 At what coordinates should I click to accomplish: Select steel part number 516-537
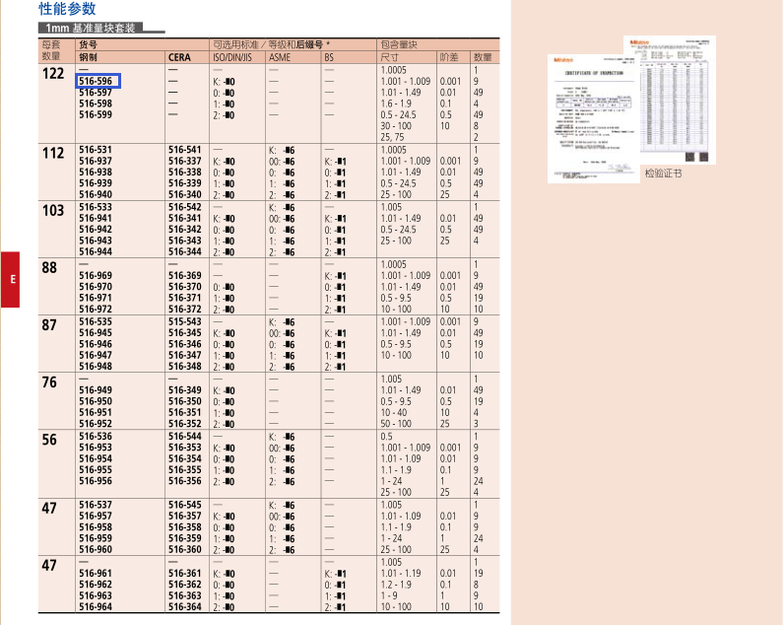[96, 505]
